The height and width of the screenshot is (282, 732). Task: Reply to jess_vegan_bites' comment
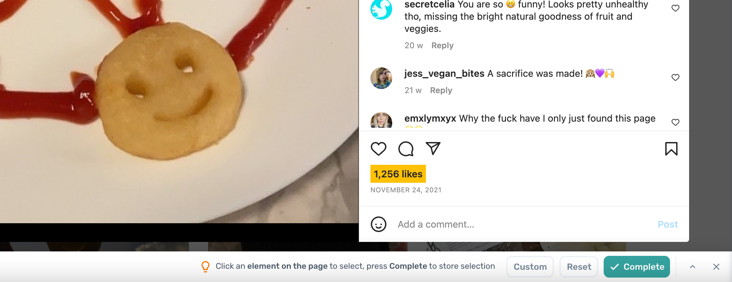(x=441, y=90)
